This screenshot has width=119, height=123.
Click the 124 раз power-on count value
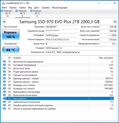(x=108, y=40)
